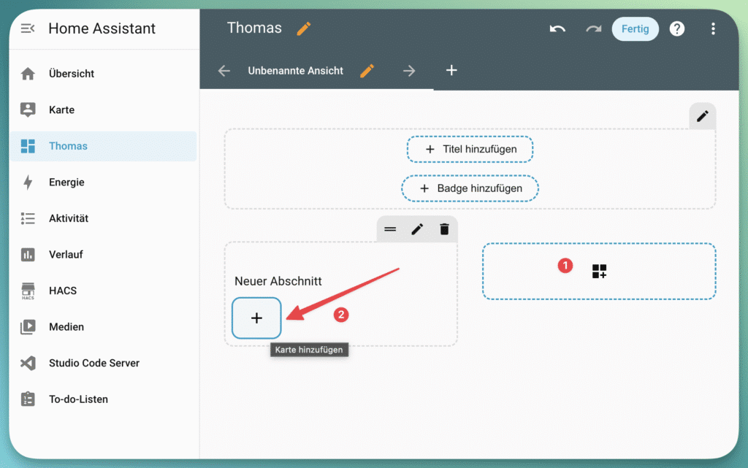Click Titel hinzufügen button
The image size is (748, 468).
point(470,149)
